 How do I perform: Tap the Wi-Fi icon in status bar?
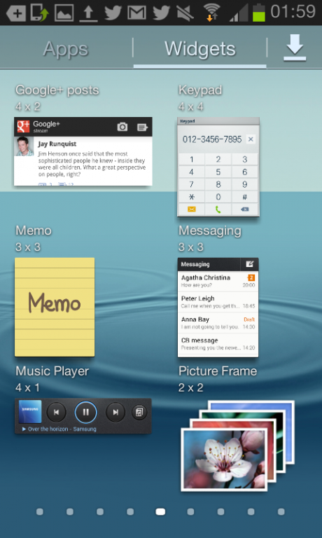[x=211, y=12]
